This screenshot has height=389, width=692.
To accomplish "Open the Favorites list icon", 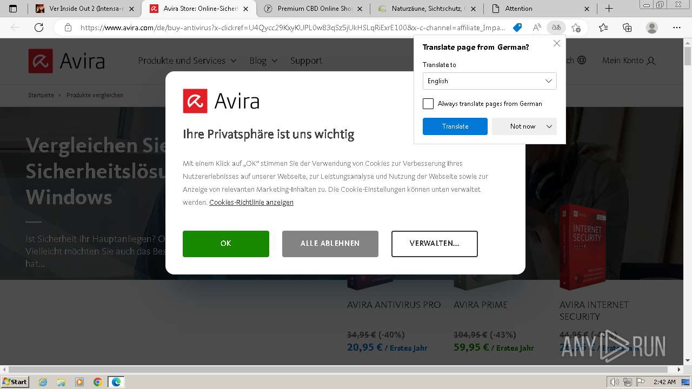I will [x=603, y=28].
